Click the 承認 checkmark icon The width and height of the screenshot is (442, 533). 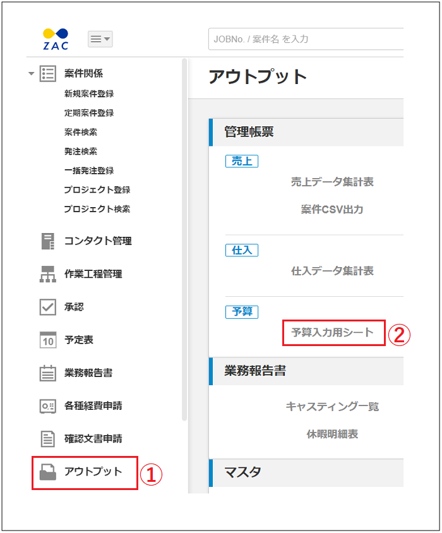pyautogui.click(x=48, y=307)
